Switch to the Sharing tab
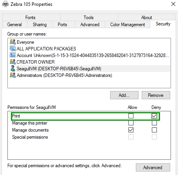This screenshot has width=178, height=175. (40, 25)
